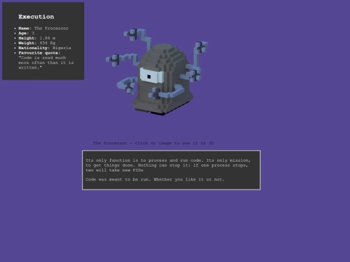350x262 pixels.
Task: Click the paragraph 'Its only function is to process'
Action: [x=168, y=165]
